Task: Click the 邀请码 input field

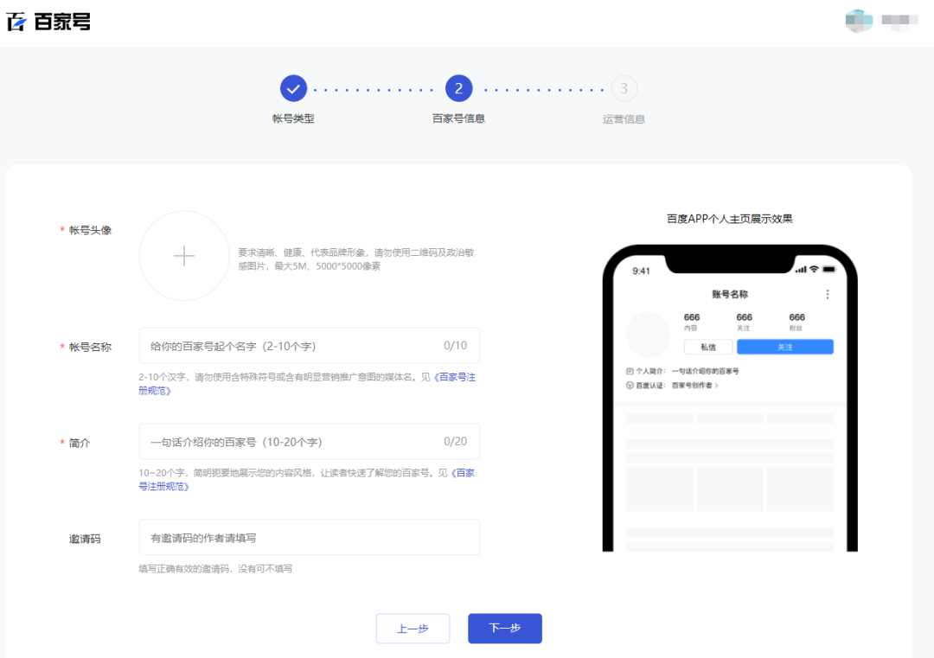Action: point(310,537)
